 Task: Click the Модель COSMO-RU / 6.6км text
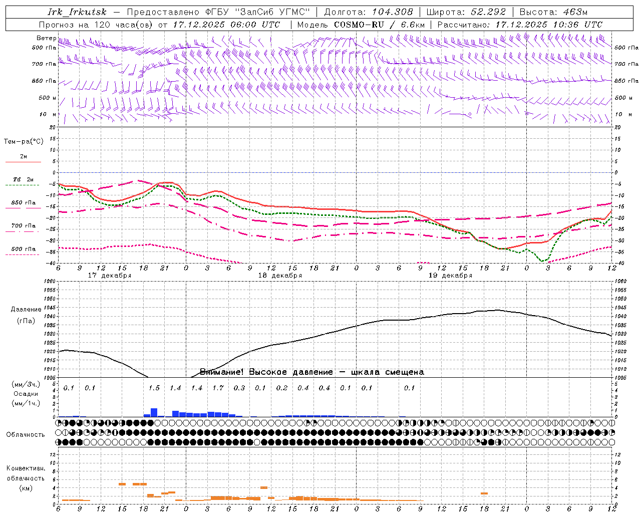click(x=361, y=25)
